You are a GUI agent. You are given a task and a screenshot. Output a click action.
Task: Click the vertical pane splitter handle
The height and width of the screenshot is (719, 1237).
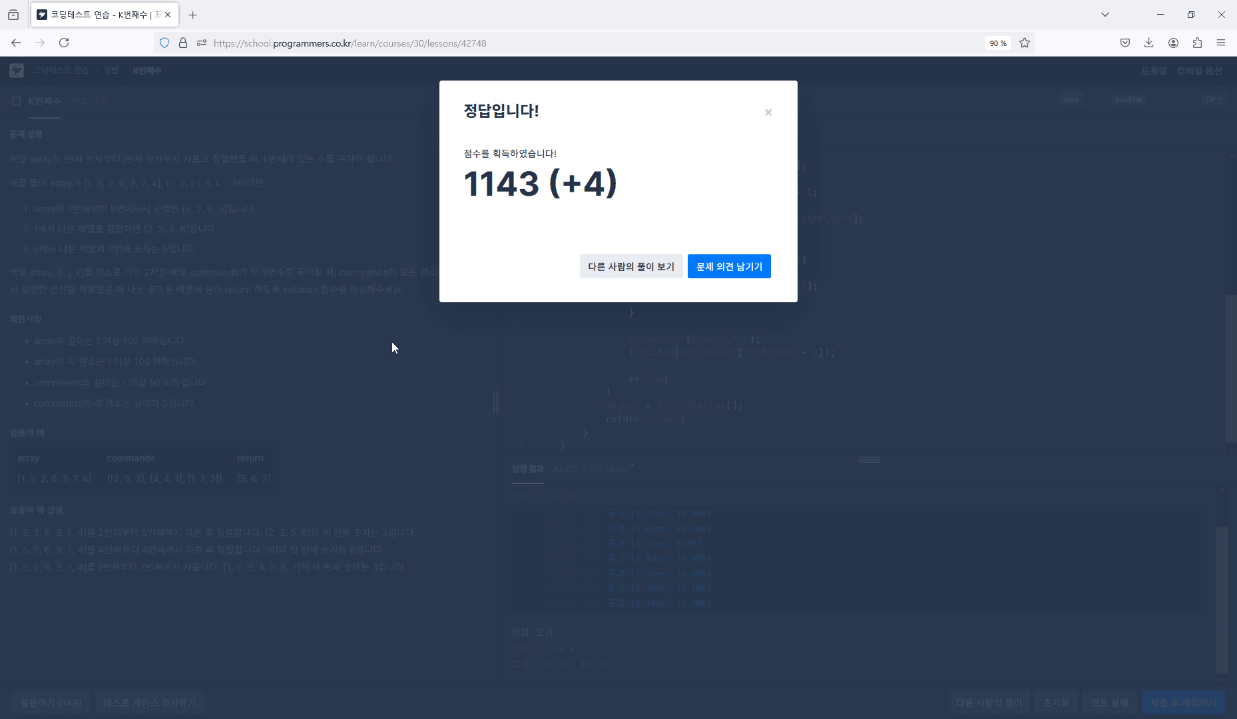496,401
